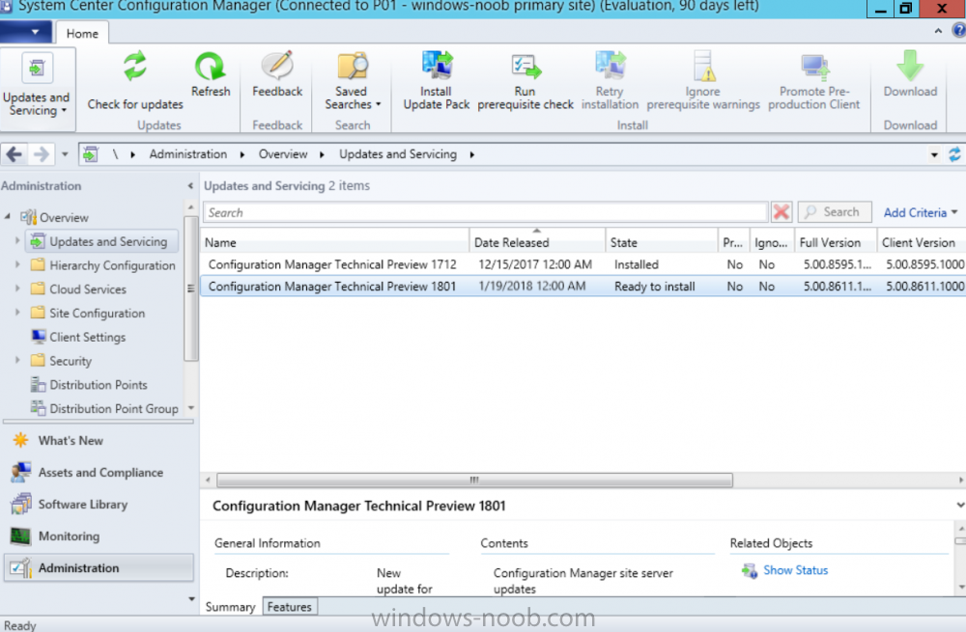Open Cloud Services folder in tree
The height and width of the screenshot is (632, 966).
(x=79, y=289)
